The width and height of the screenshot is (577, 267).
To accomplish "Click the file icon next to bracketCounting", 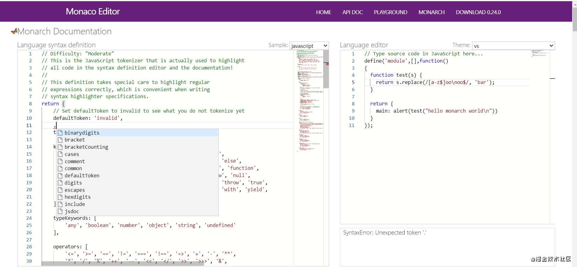I will 60,147.
